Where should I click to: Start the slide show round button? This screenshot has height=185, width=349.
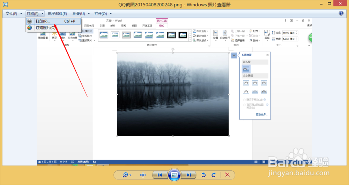coord(174,175)
